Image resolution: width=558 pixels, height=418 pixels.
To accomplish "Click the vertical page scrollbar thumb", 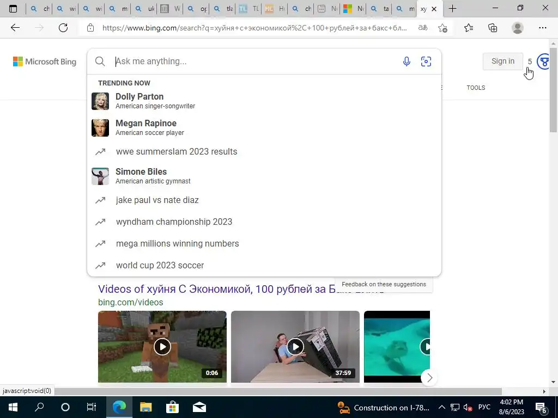I will 554,90.
